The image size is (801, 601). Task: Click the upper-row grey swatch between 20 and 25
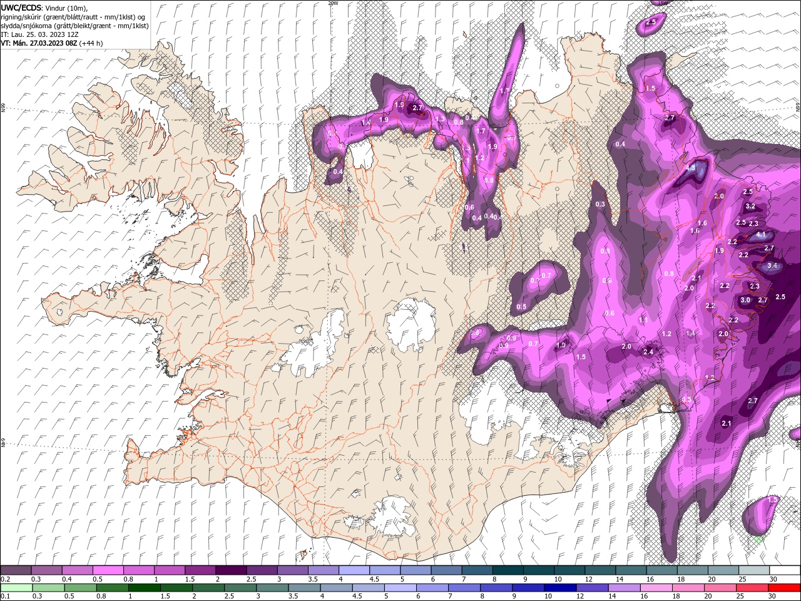click(x=723, y=570)
